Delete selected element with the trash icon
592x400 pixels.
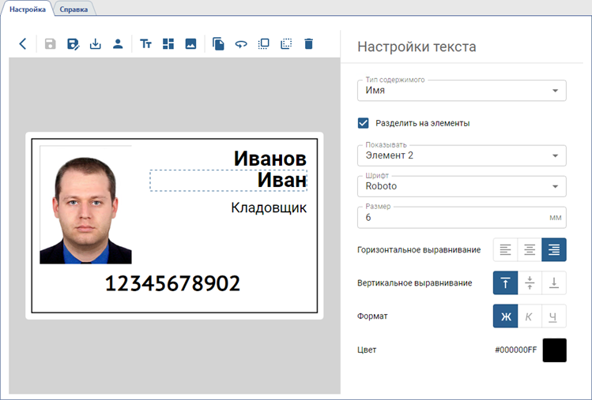pos(309,44)
